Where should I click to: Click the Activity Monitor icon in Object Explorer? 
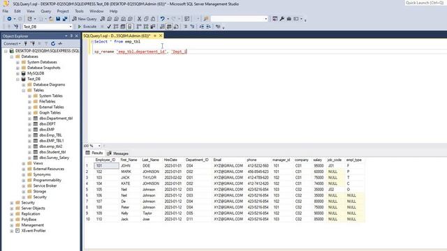(x=60, y=43)
